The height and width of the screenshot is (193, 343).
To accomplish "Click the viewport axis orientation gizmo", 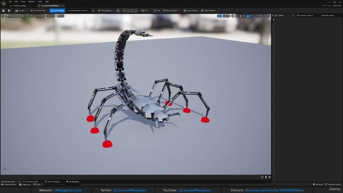I will click(6, 169).
